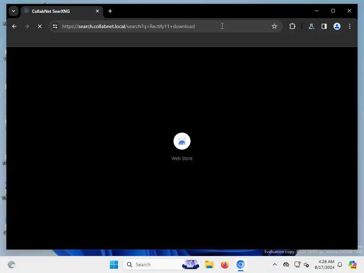Click the forward navigation arrow
364x273 pixels.
click(x=27, y=26)
